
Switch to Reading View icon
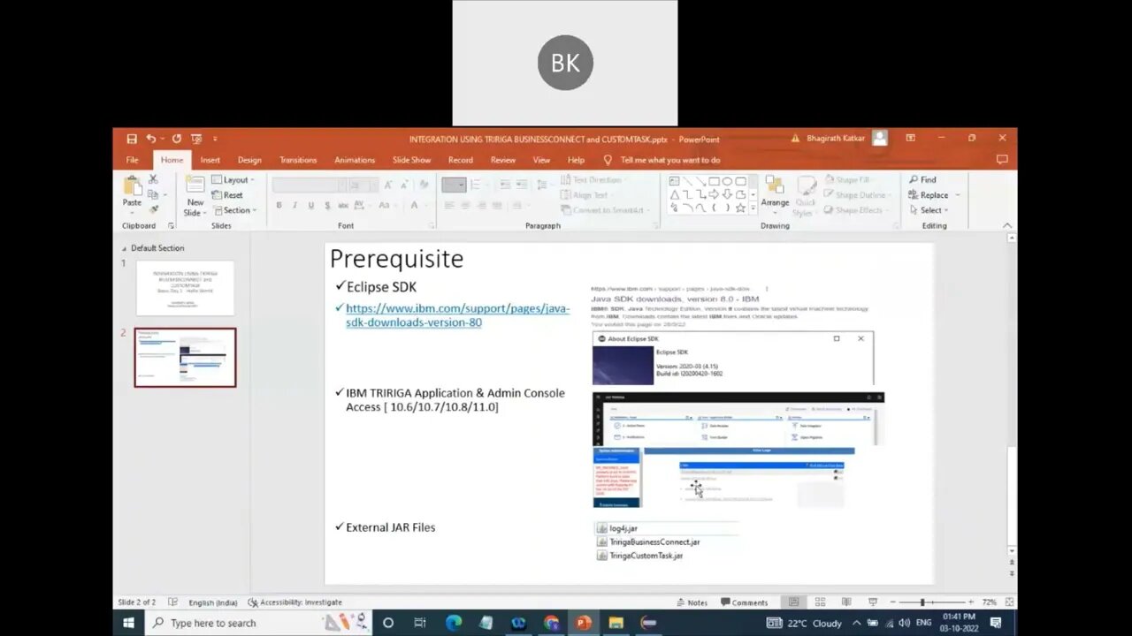click(x=846, y=602)
